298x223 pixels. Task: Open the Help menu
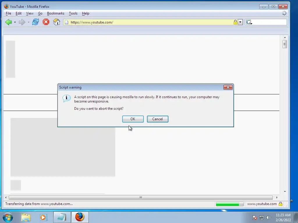click(86, 13)
